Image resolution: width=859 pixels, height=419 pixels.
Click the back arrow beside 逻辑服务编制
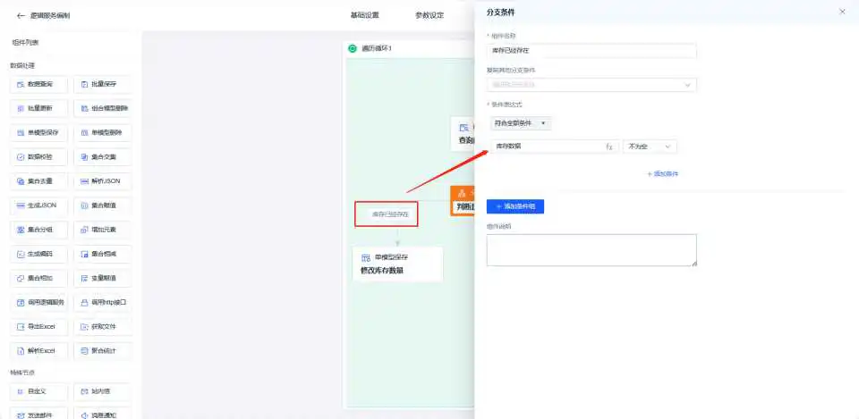[x=21, y=15]
